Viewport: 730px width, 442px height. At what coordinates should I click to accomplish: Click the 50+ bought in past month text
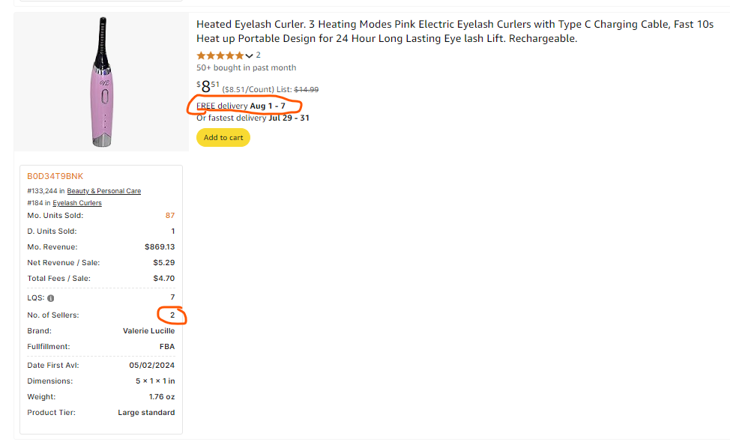tap(247, 67)
